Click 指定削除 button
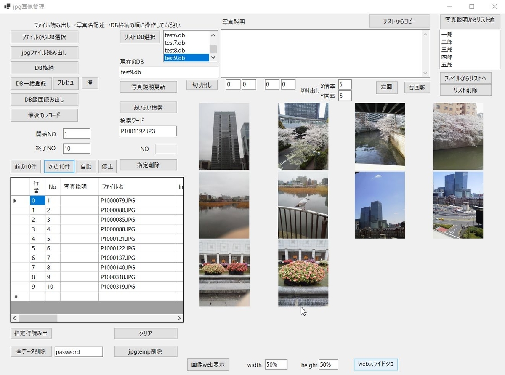This screenshot has height=375, width=505. click(148, 165)
